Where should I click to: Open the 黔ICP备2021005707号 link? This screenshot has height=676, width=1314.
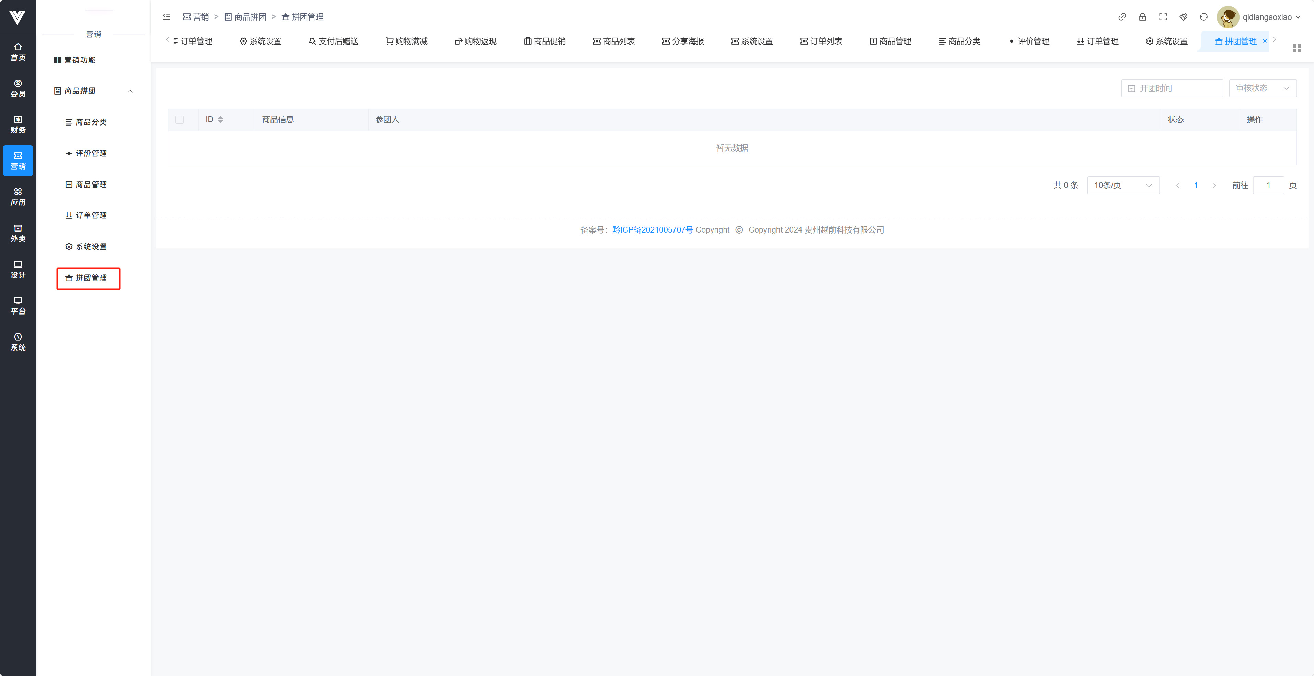[x=653, y=230]
